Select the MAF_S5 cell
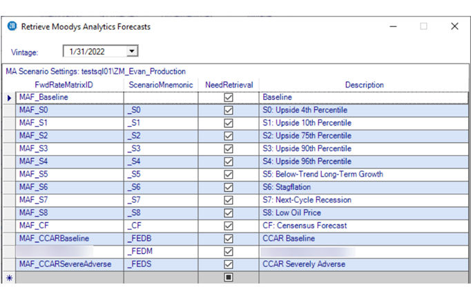The width and height of the screenshot is (471, 298). [x=69, y=175]
